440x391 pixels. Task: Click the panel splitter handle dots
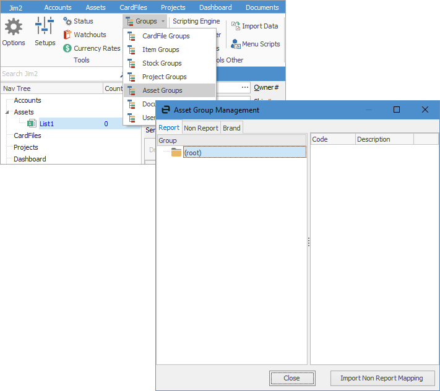(309, 242)
